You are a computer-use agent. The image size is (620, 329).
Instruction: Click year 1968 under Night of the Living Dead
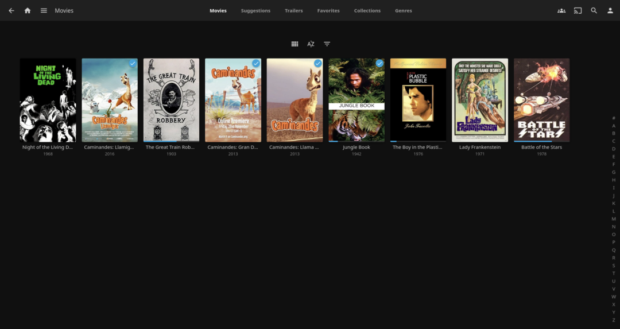point(48,154)
